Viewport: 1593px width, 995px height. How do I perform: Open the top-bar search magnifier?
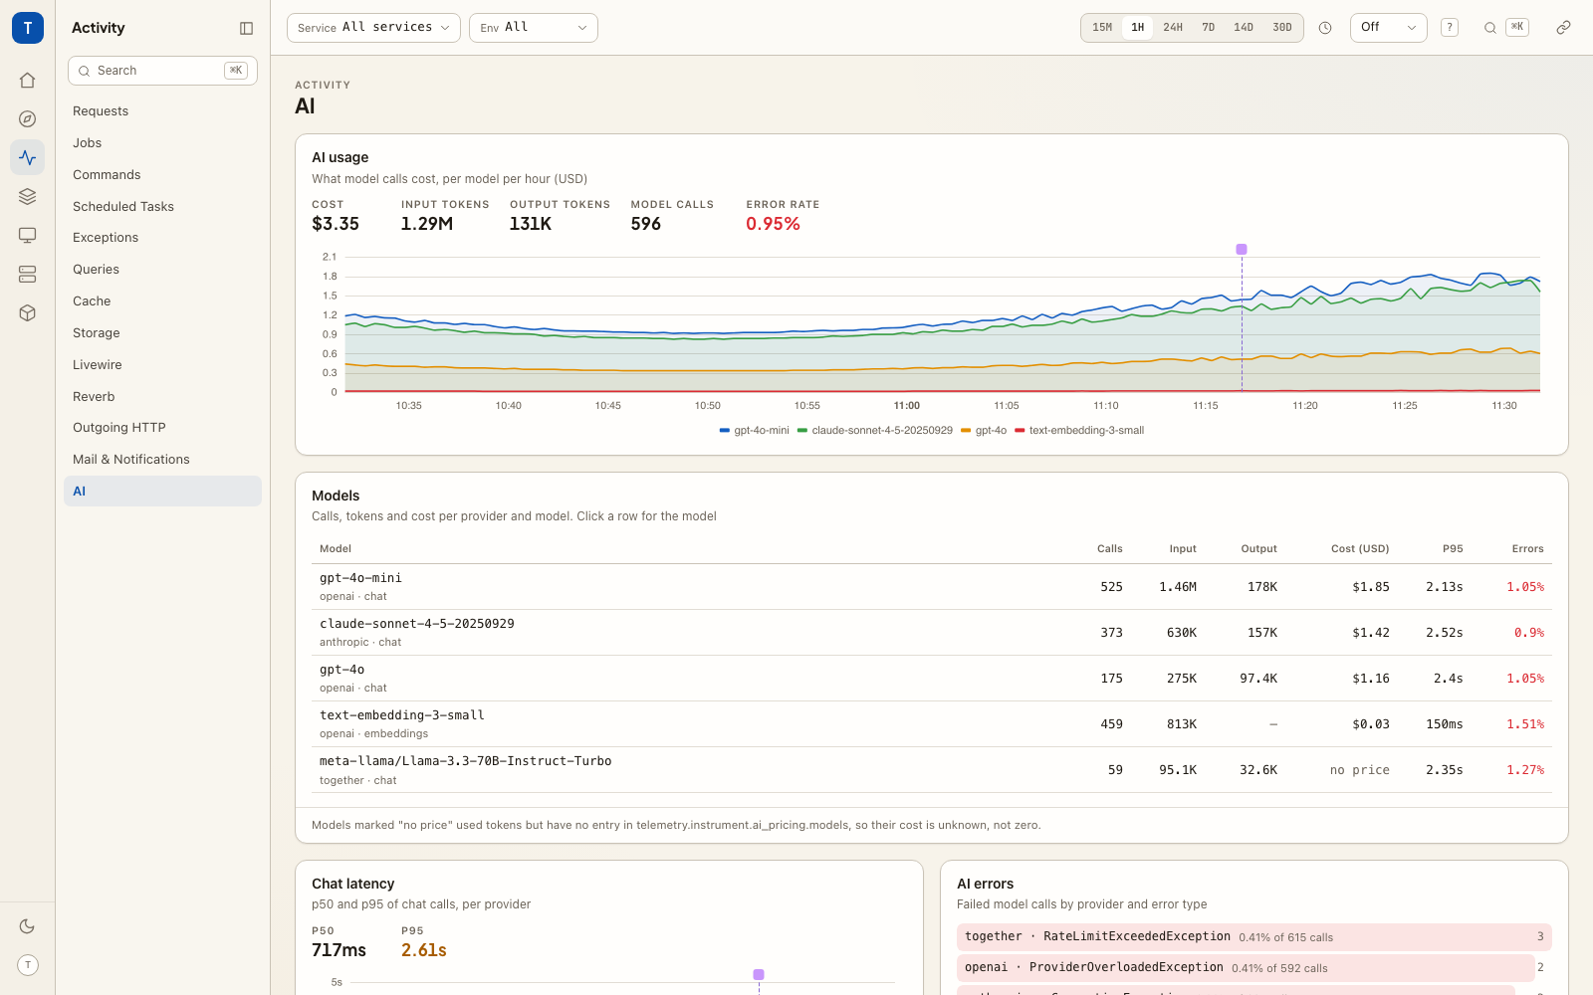[1490, 28]
